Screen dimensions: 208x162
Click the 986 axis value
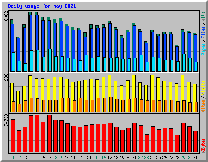point(6,77)
